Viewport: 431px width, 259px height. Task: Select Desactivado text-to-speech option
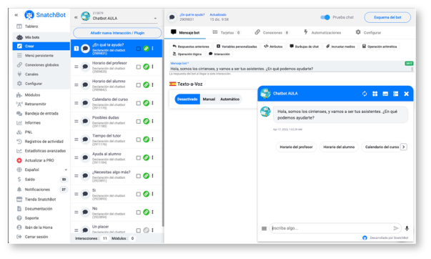click(x=187, y=99)
